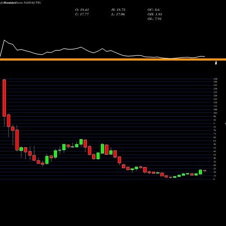
Task: Click the 6 price axis label
Action: [x=214, y=179]
